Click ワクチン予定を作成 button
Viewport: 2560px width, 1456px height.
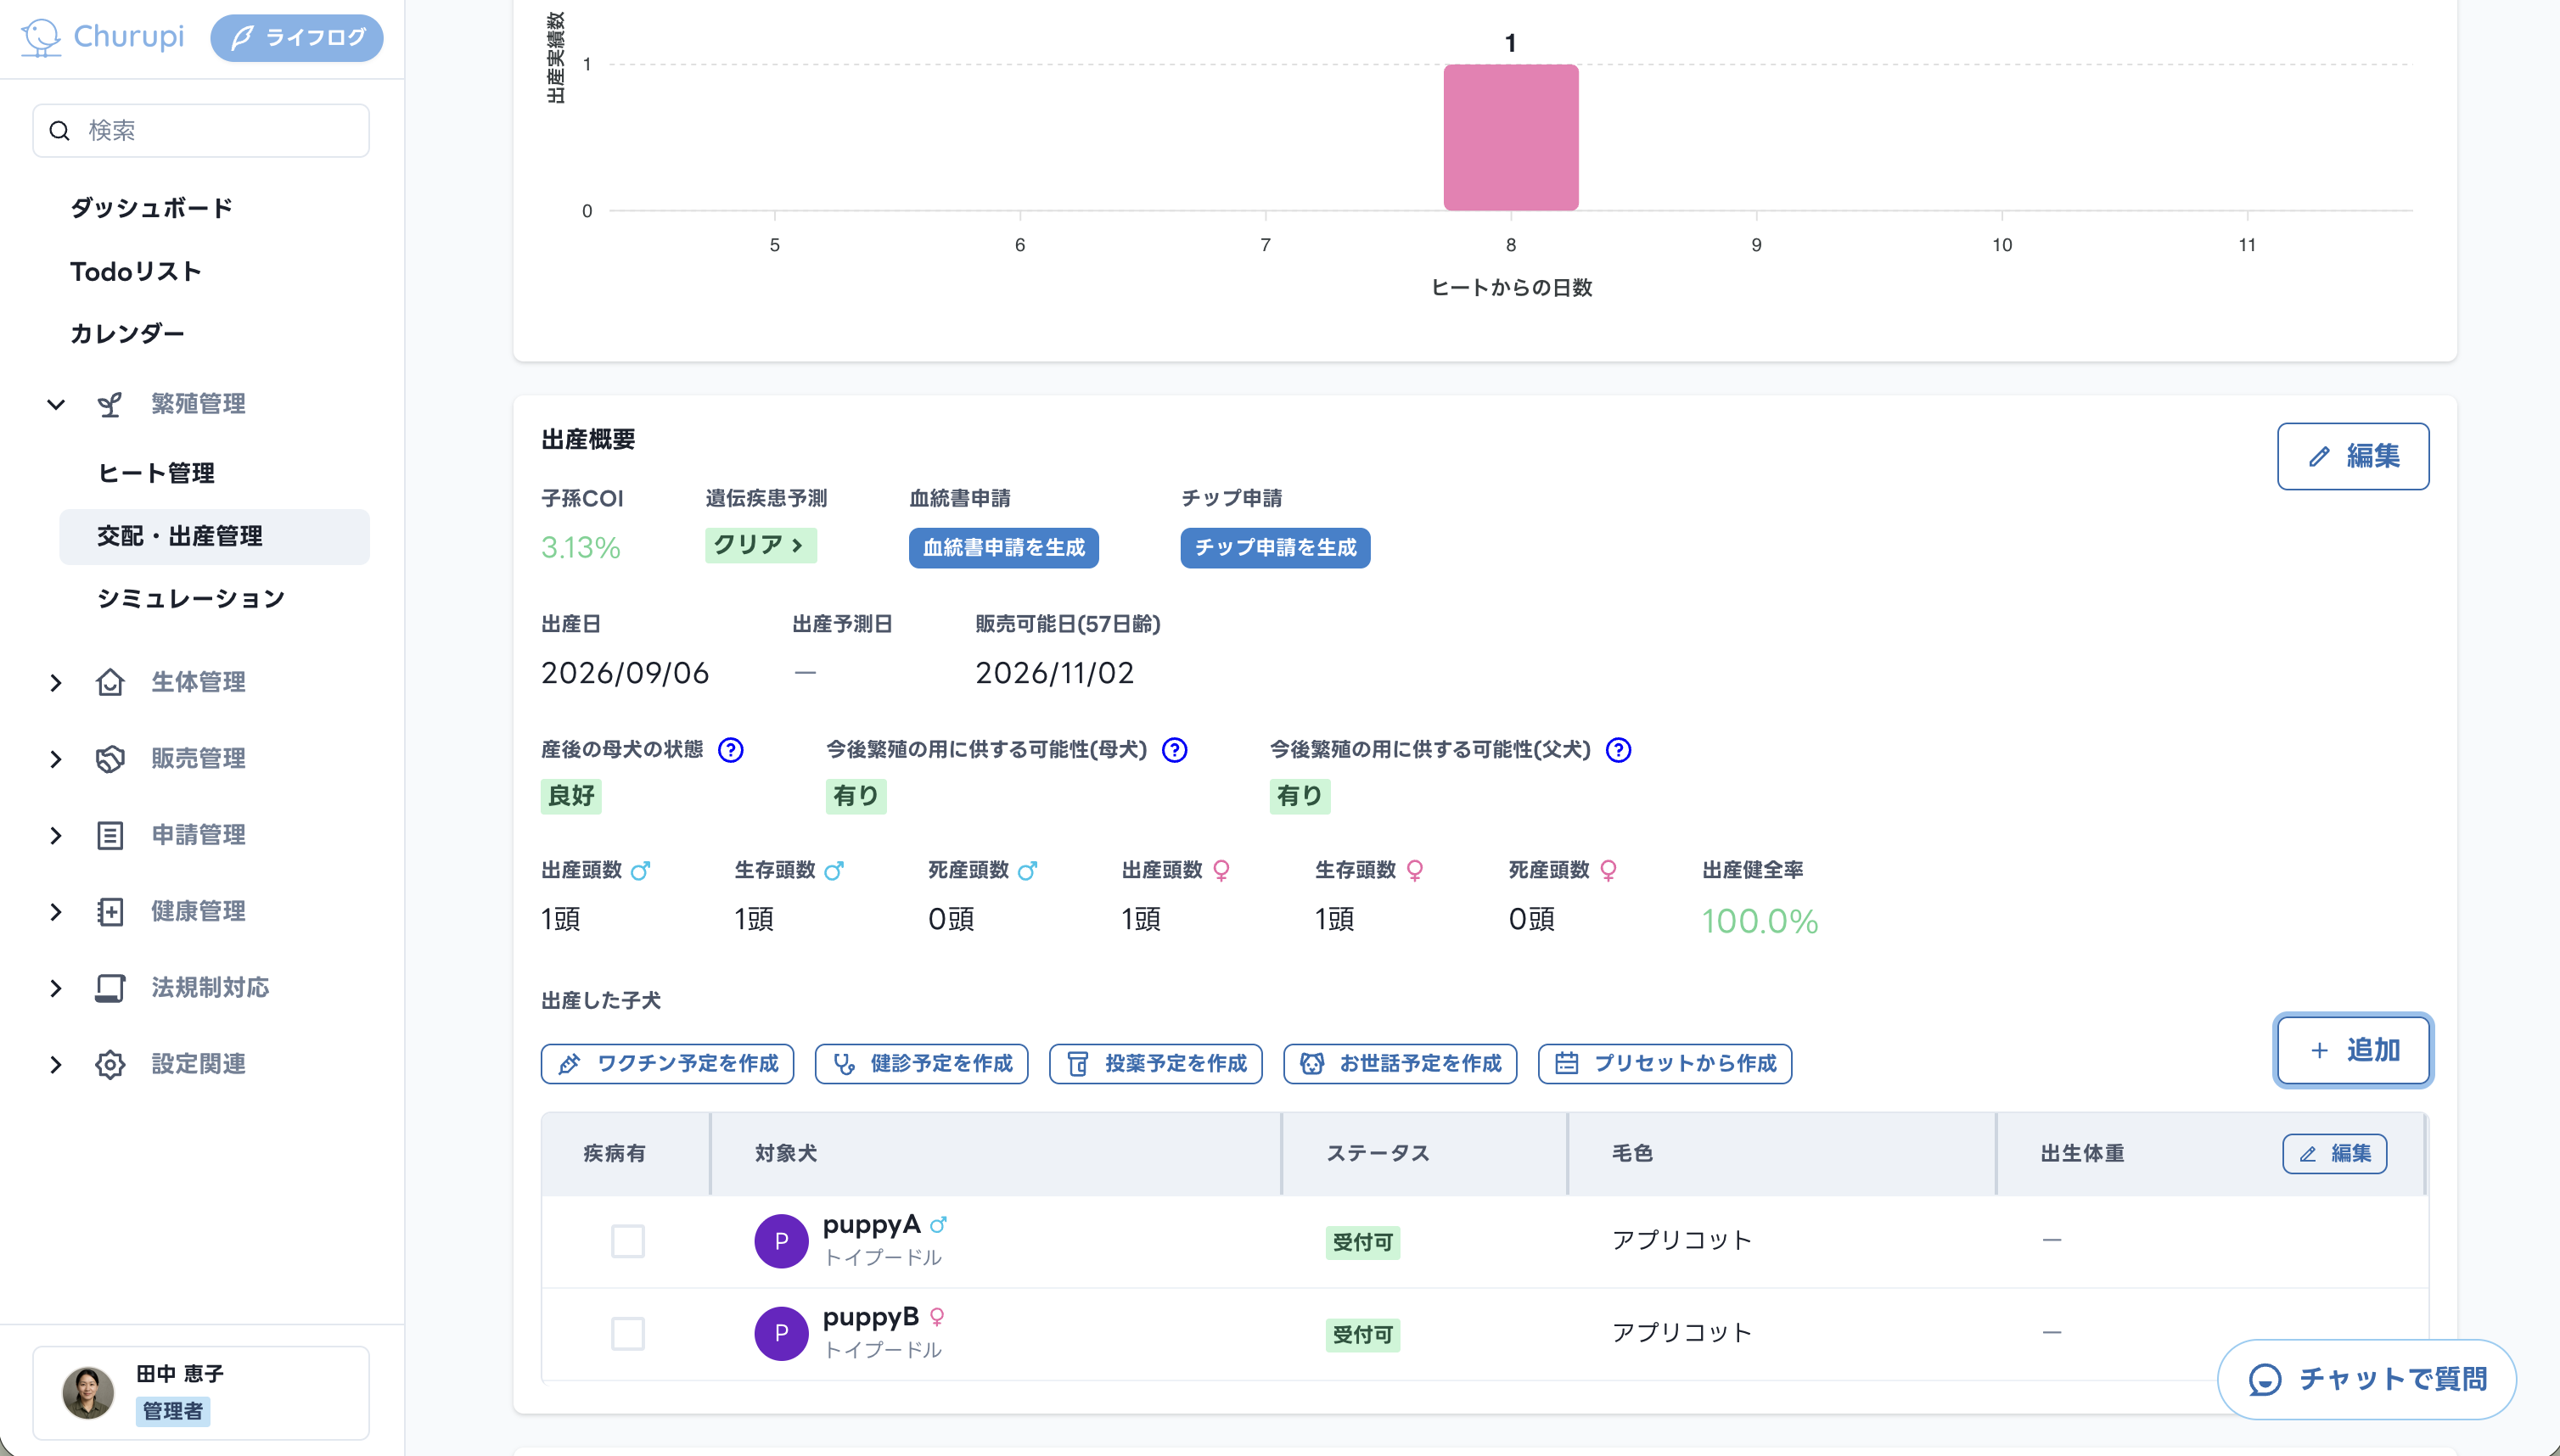click(x=667, y=1063)
